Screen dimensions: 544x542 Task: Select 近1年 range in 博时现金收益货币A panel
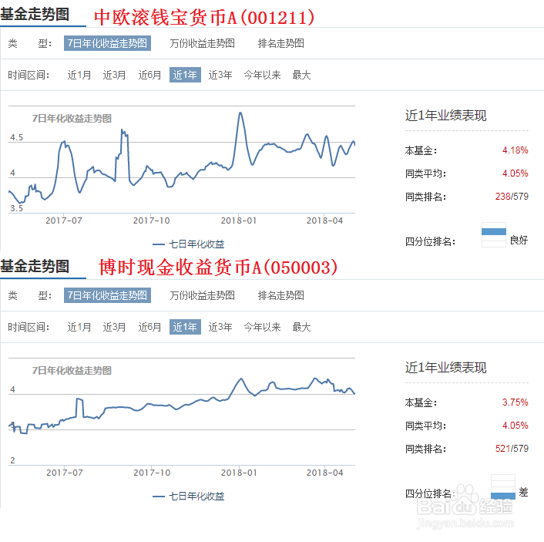185,327
